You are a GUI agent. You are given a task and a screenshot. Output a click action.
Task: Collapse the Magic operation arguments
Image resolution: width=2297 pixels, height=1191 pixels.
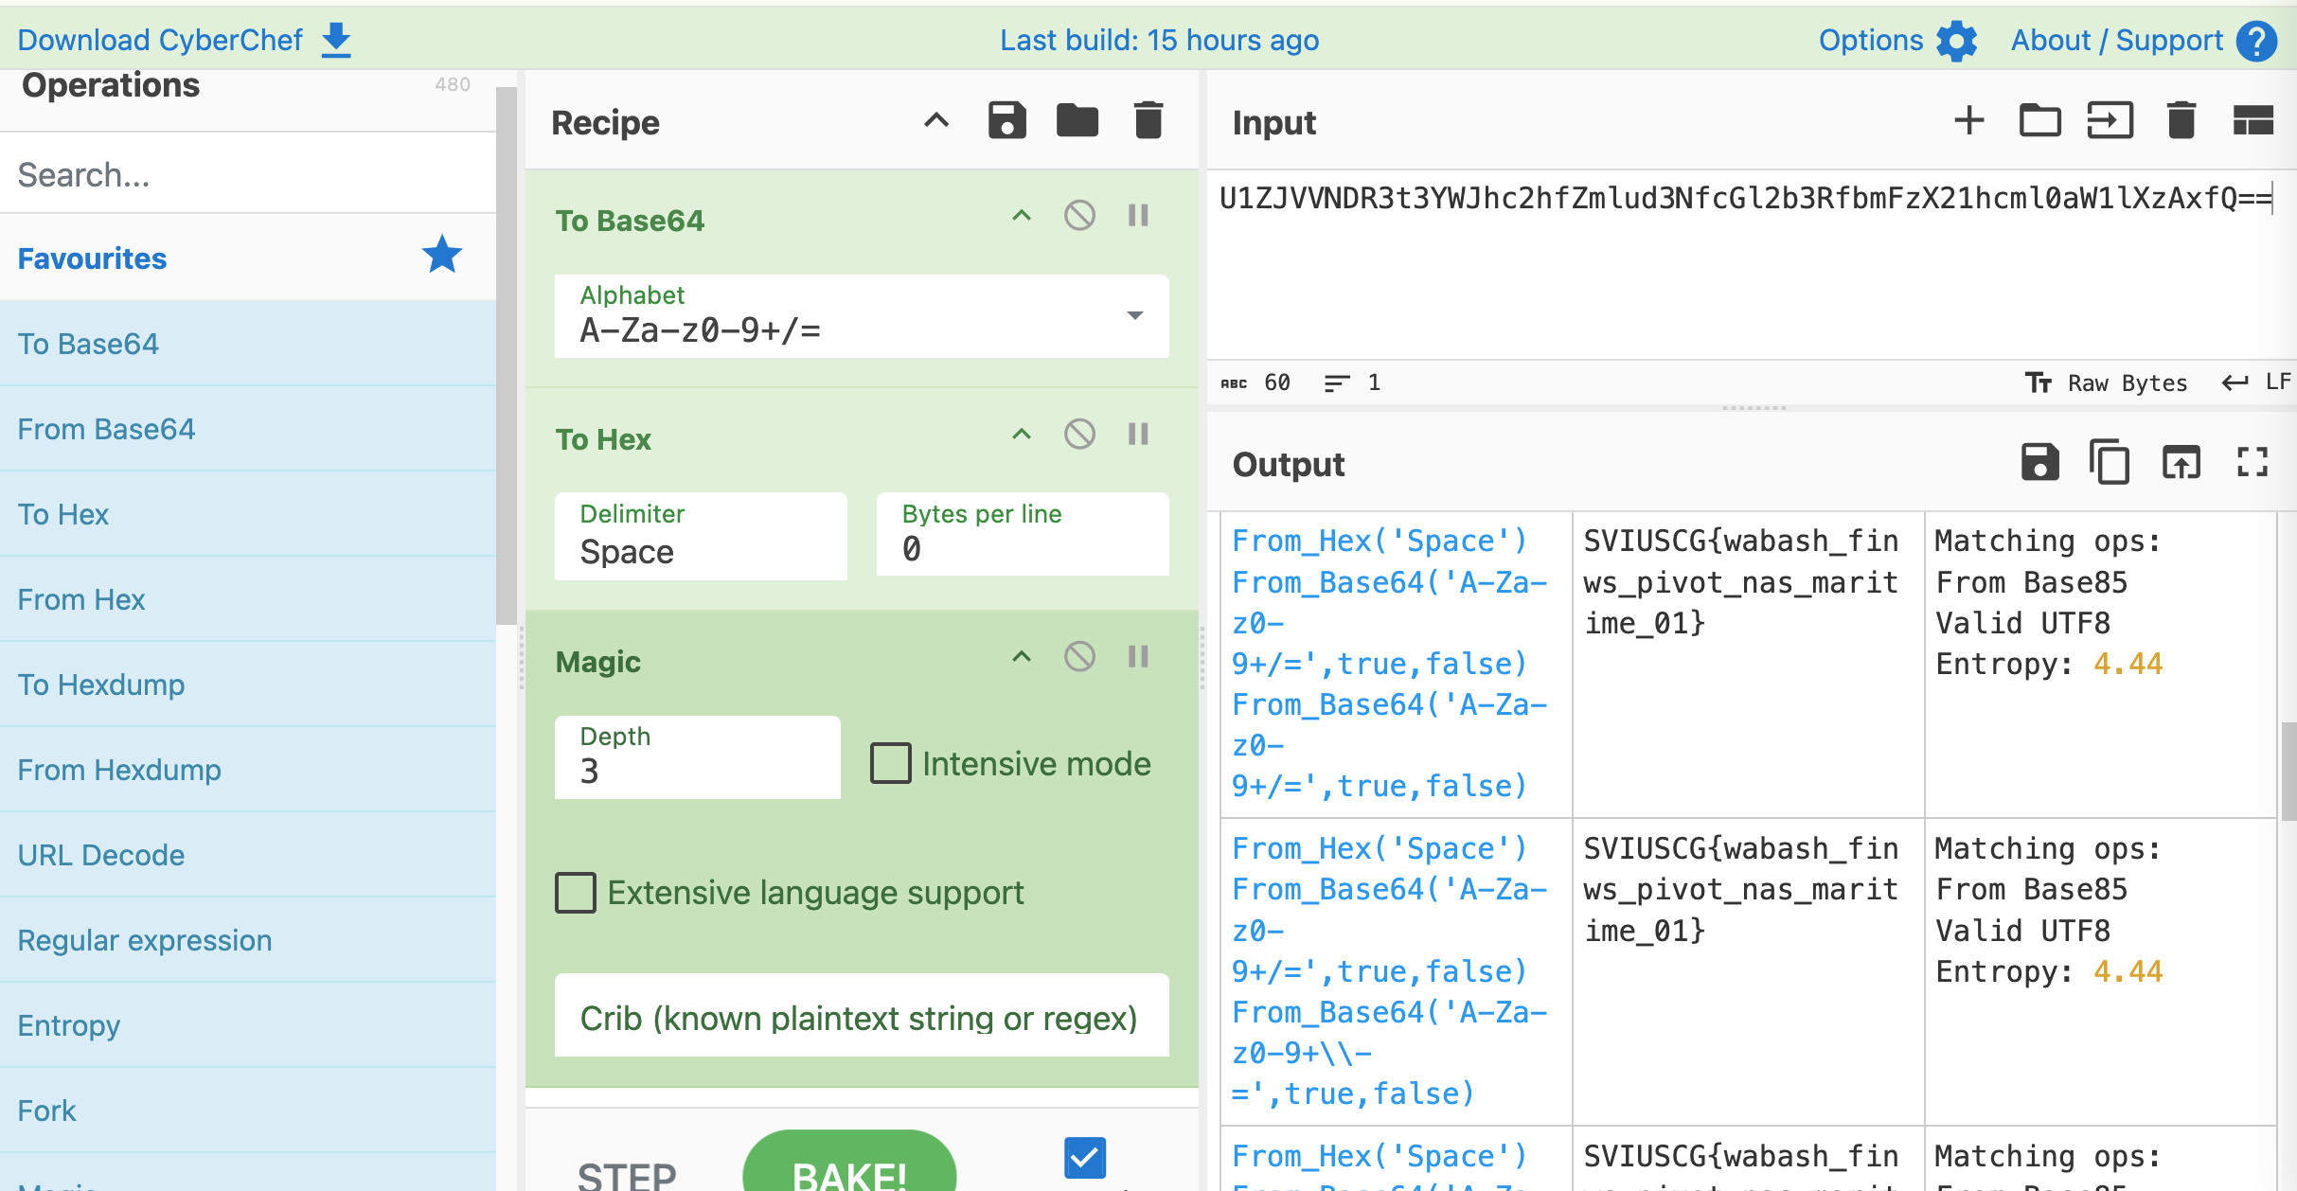pyautogui.click(x=1022, y=657)
